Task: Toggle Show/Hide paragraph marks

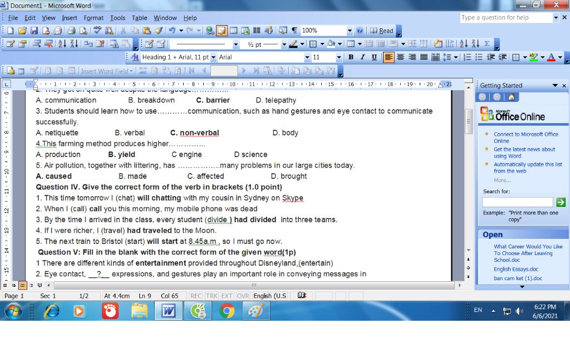Action: pos(294,31)
